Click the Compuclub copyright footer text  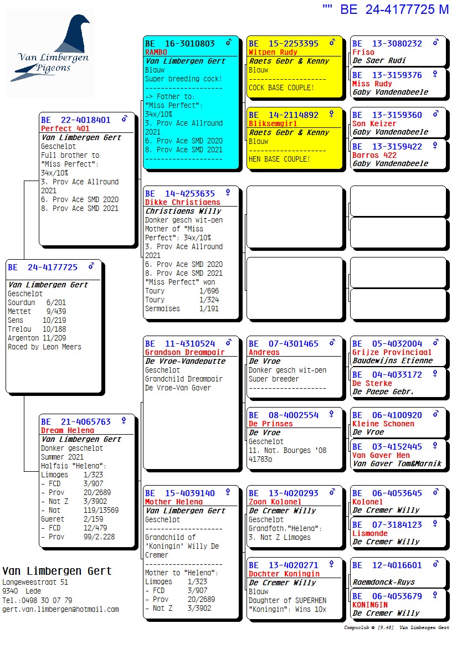(396, 628)
